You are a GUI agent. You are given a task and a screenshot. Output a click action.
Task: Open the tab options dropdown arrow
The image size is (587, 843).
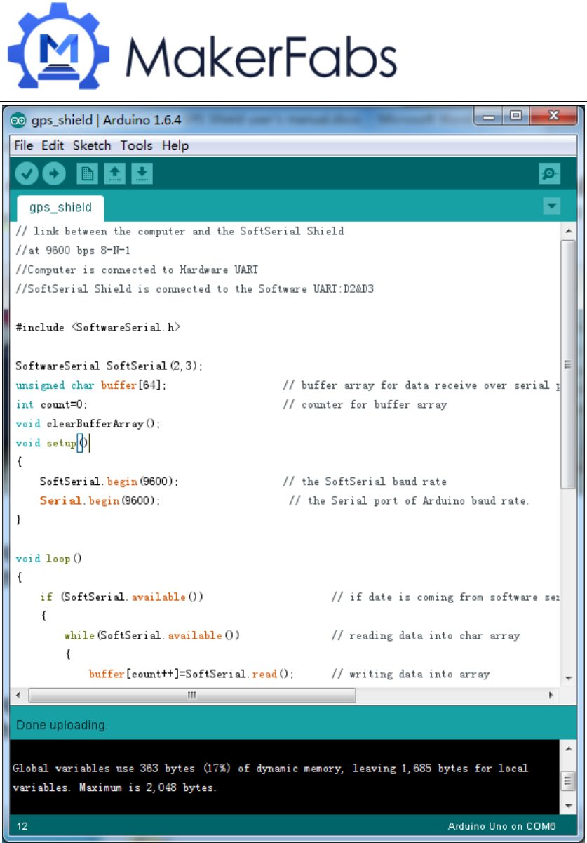tap(552, 206)
